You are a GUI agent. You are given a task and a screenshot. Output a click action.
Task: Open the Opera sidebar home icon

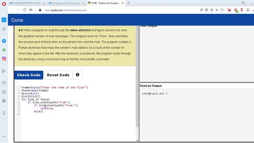click(x=4, y=20)
